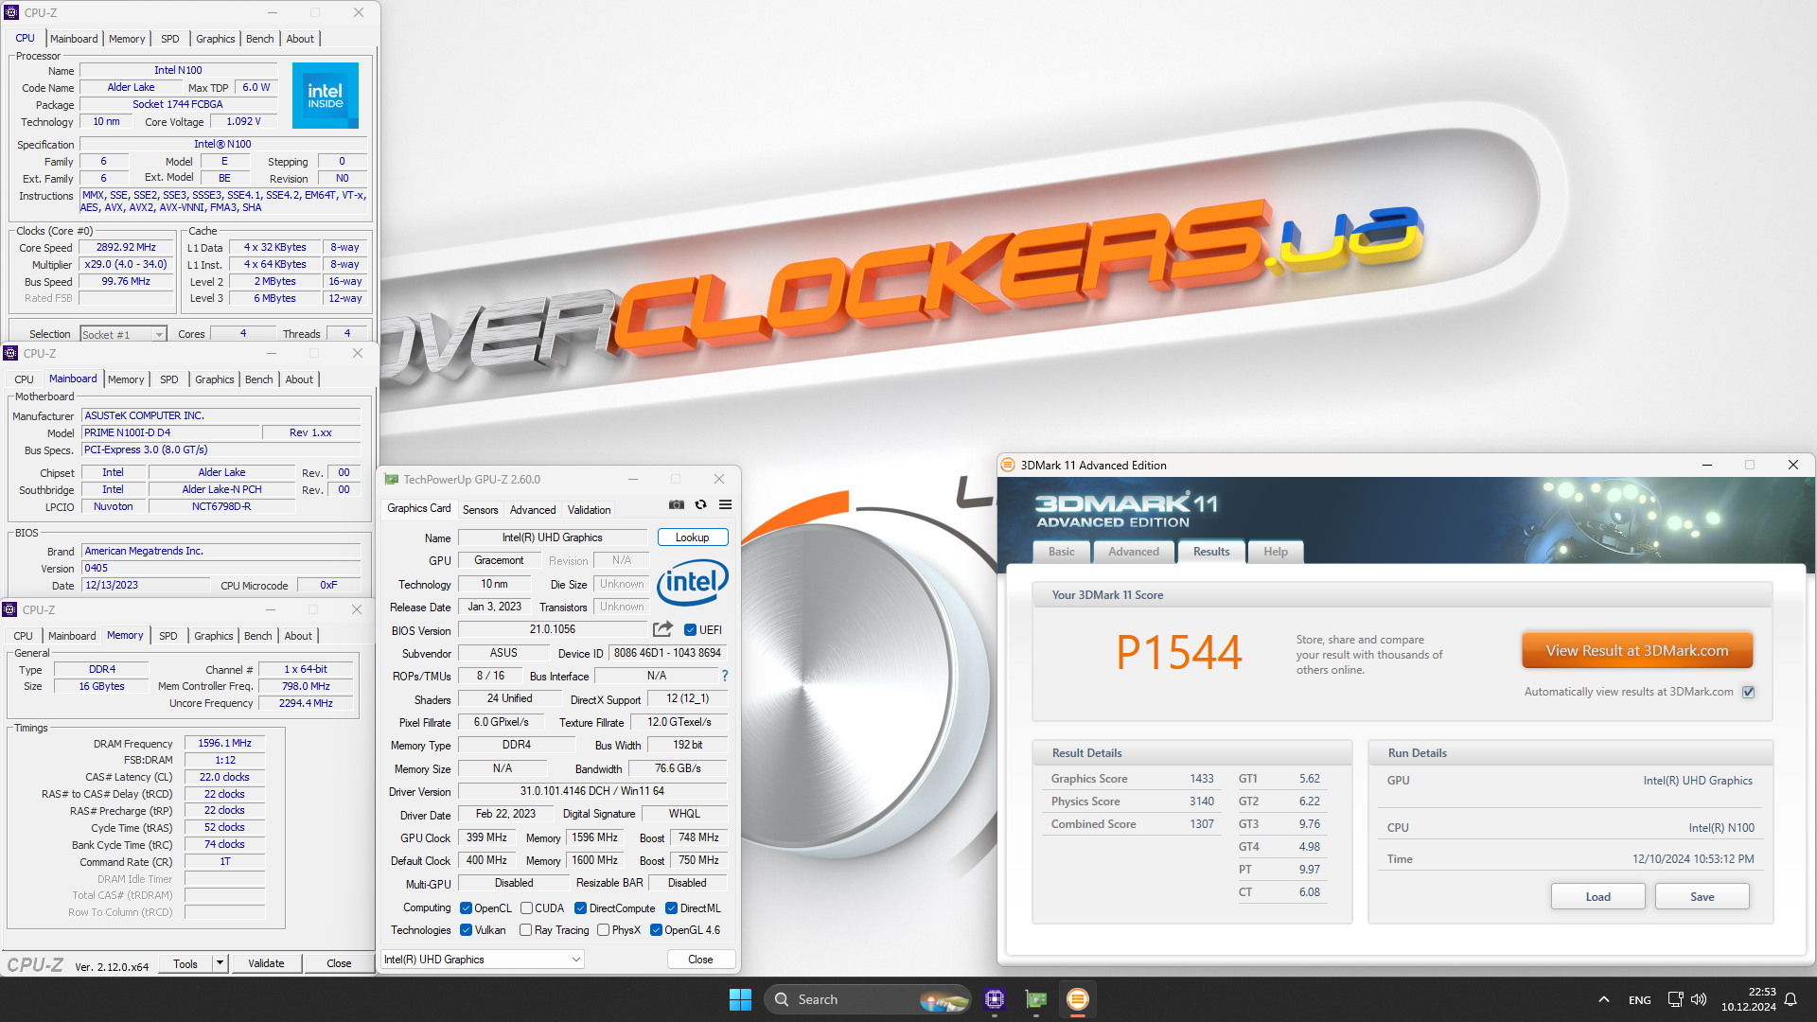Viewport: 1817px width, 1022px height.
Task: Toggle the DirectML checkbox
Action: (671, 908)
